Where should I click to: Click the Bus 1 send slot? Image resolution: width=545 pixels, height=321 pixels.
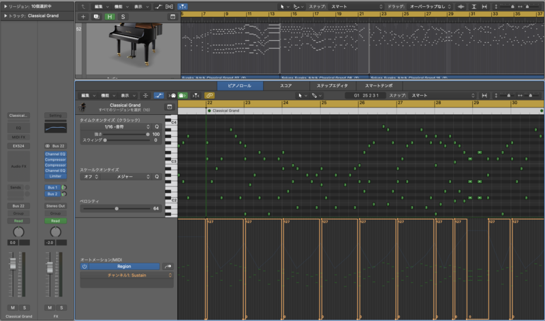point(52,188)
